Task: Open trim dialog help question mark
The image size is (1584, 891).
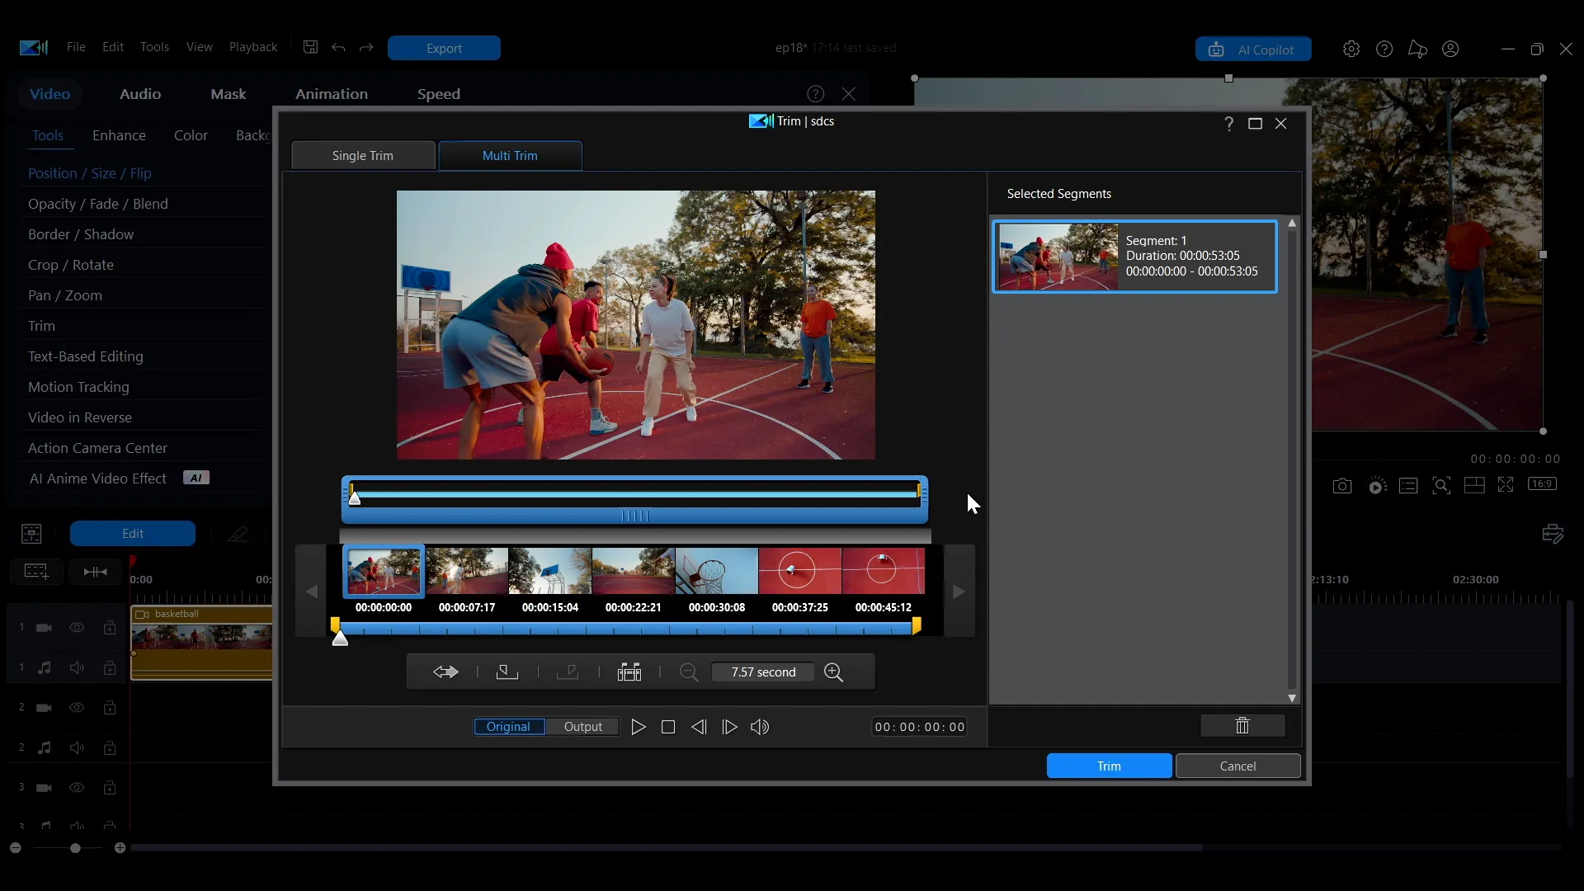Action: coord(1229,124)
